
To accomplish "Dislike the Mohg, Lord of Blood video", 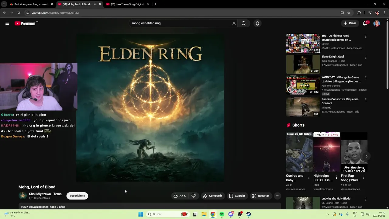I will pos(194,196).
